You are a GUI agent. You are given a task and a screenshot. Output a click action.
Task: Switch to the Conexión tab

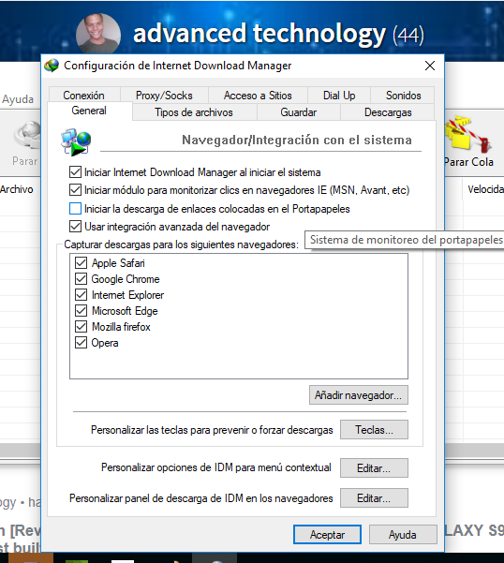tap(84, 96)
